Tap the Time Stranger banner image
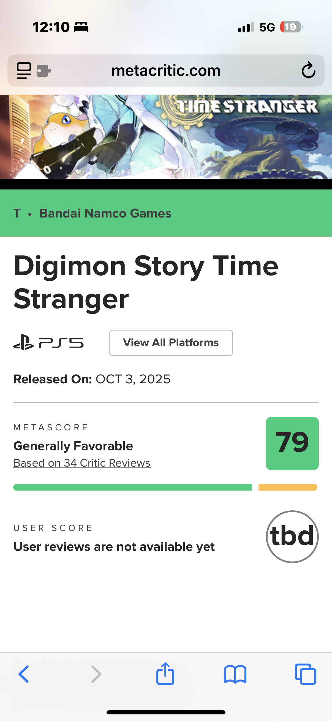The width and height of the screenshot is (332, 721). [x=166, y=137]
